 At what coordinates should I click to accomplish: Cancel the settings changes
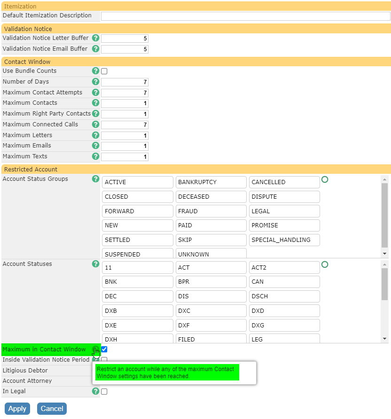(x=52, y=409)
